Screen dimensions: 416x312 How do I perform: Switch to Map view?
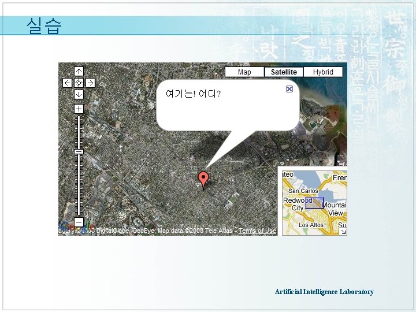244,72
